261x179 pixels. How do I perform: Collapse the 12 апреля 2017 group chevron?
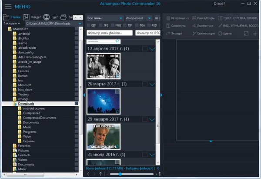tap(152, 49)
